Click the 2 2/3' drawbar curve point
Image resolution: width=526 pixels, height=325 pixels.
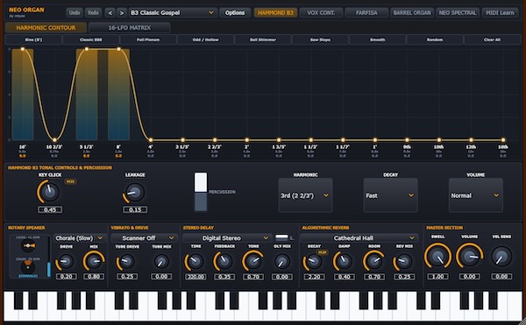[x=215, y=139]
